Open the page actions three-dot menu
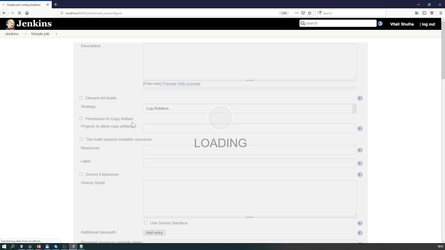Screen dimensions: 445x250 [297, 13]
